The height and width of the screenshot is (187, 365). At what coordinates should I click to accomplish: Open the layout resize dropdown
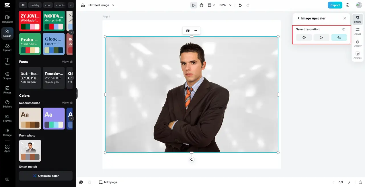pyautogui.click(x=211, y=5)
